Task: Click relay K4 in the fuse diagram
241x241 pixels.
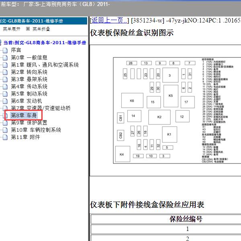Action: point(123,154)
